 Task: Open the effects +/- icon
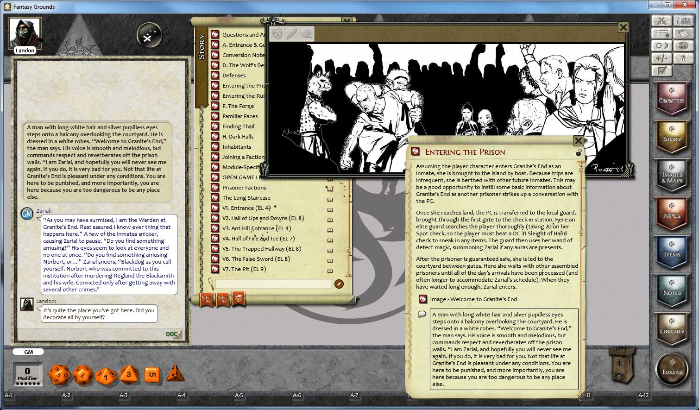(661, 57)
